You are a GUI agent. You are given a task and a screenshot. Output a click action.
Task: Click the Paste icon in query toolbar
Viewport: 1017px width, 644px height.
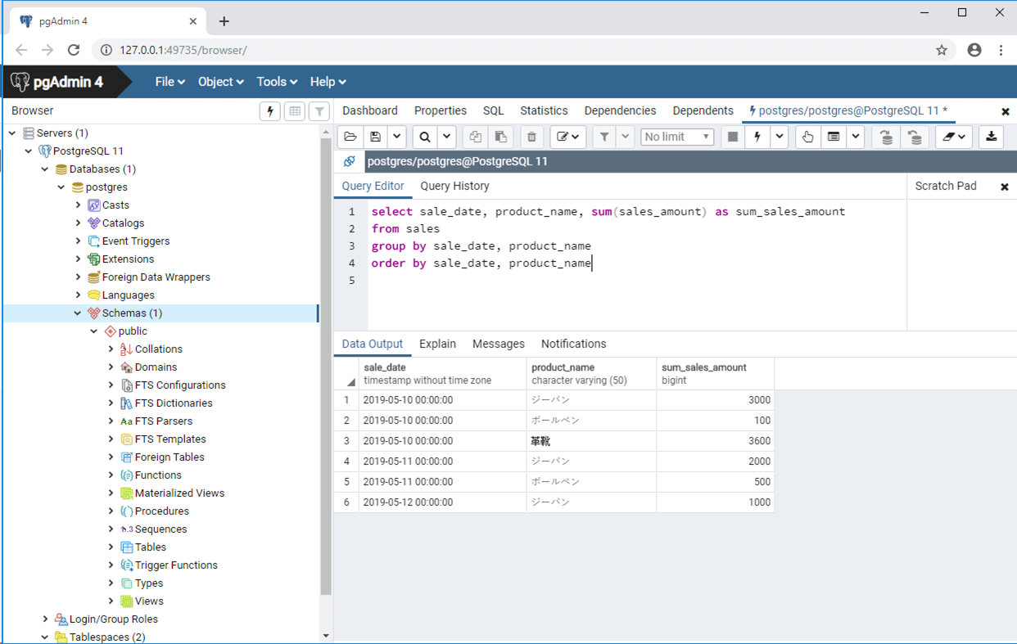click(x=500, y=137)
